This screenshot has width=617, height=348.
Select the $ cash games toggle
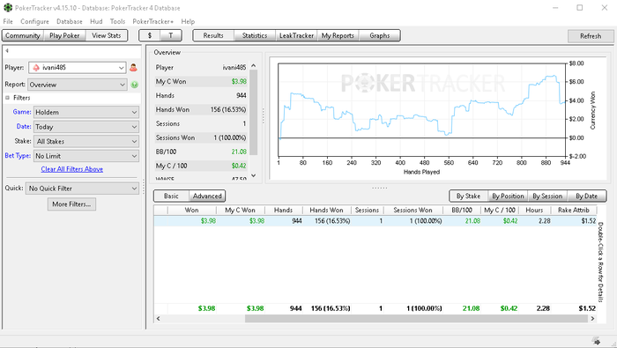pyautogui.click(x=150, y=35)
